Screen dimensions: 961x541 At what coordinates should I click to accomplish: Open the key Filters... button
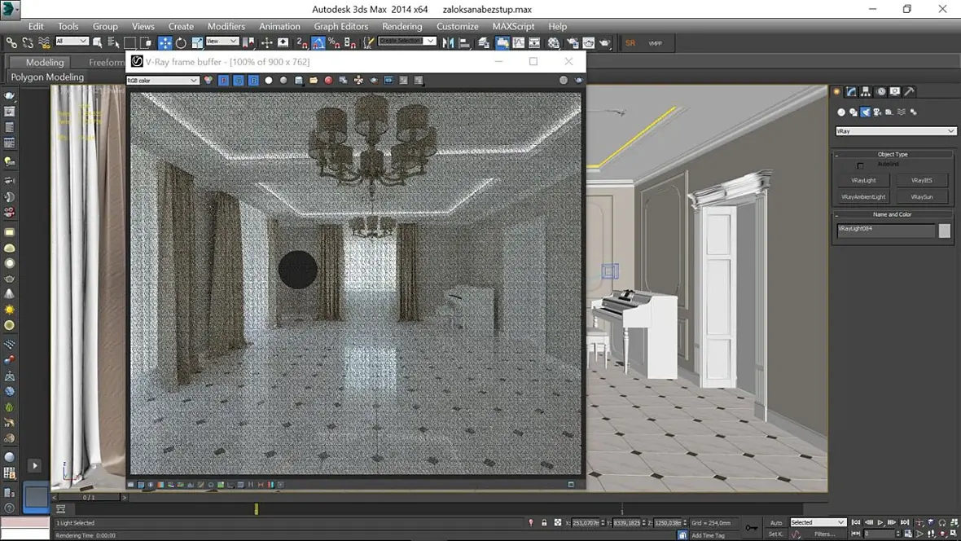(x=825, y=534)
